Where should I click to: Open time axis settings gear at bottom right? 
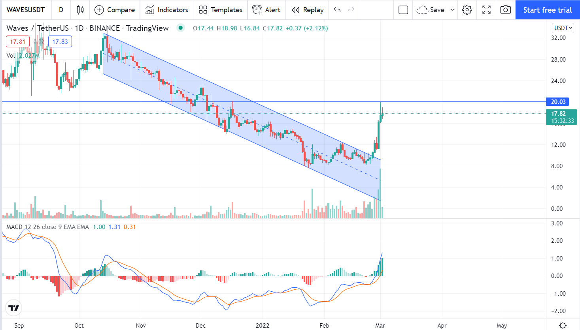(563, 325)
